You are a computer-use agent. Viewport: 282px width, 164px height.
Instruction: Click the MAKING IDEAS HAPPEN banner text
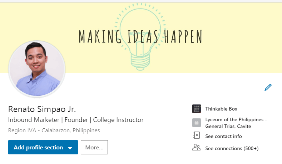click(x=140, y=36)
